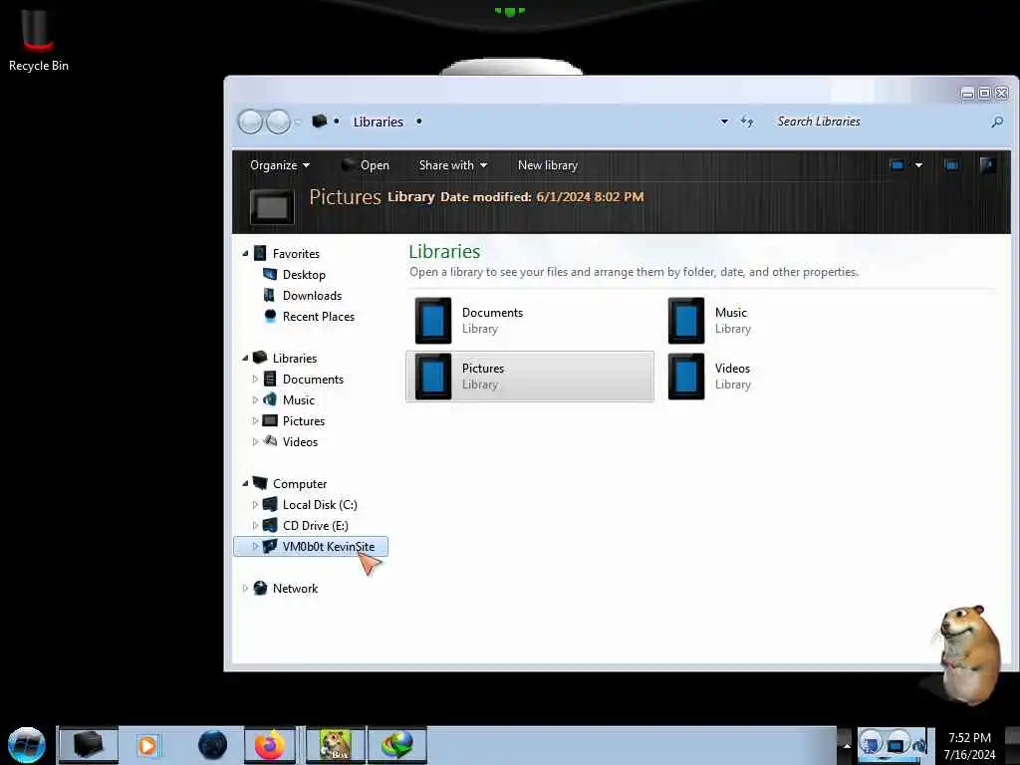Open the dark globe taskbar icon

[213, 745]
